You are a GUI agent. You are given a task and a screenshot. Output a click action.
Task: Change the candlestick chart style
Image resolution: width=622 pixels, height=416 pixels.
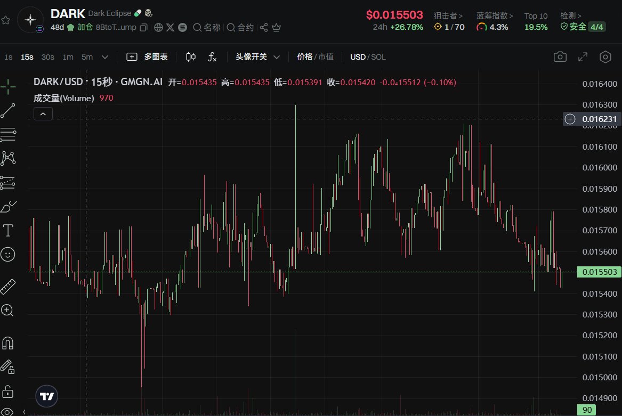(x=191, y=57)
